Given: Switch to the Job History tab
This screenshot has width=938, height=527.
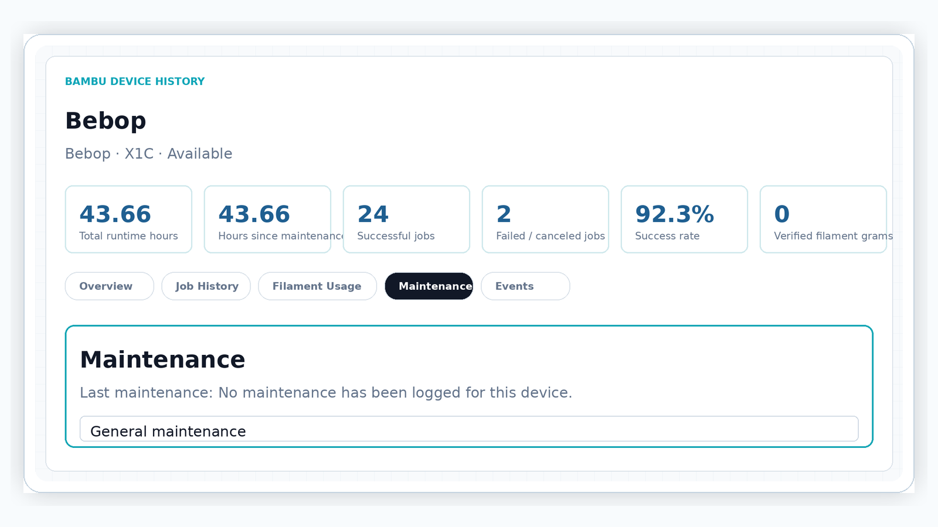Looking at the screenshot, I should pyautogui.click(x=206, y=286).
